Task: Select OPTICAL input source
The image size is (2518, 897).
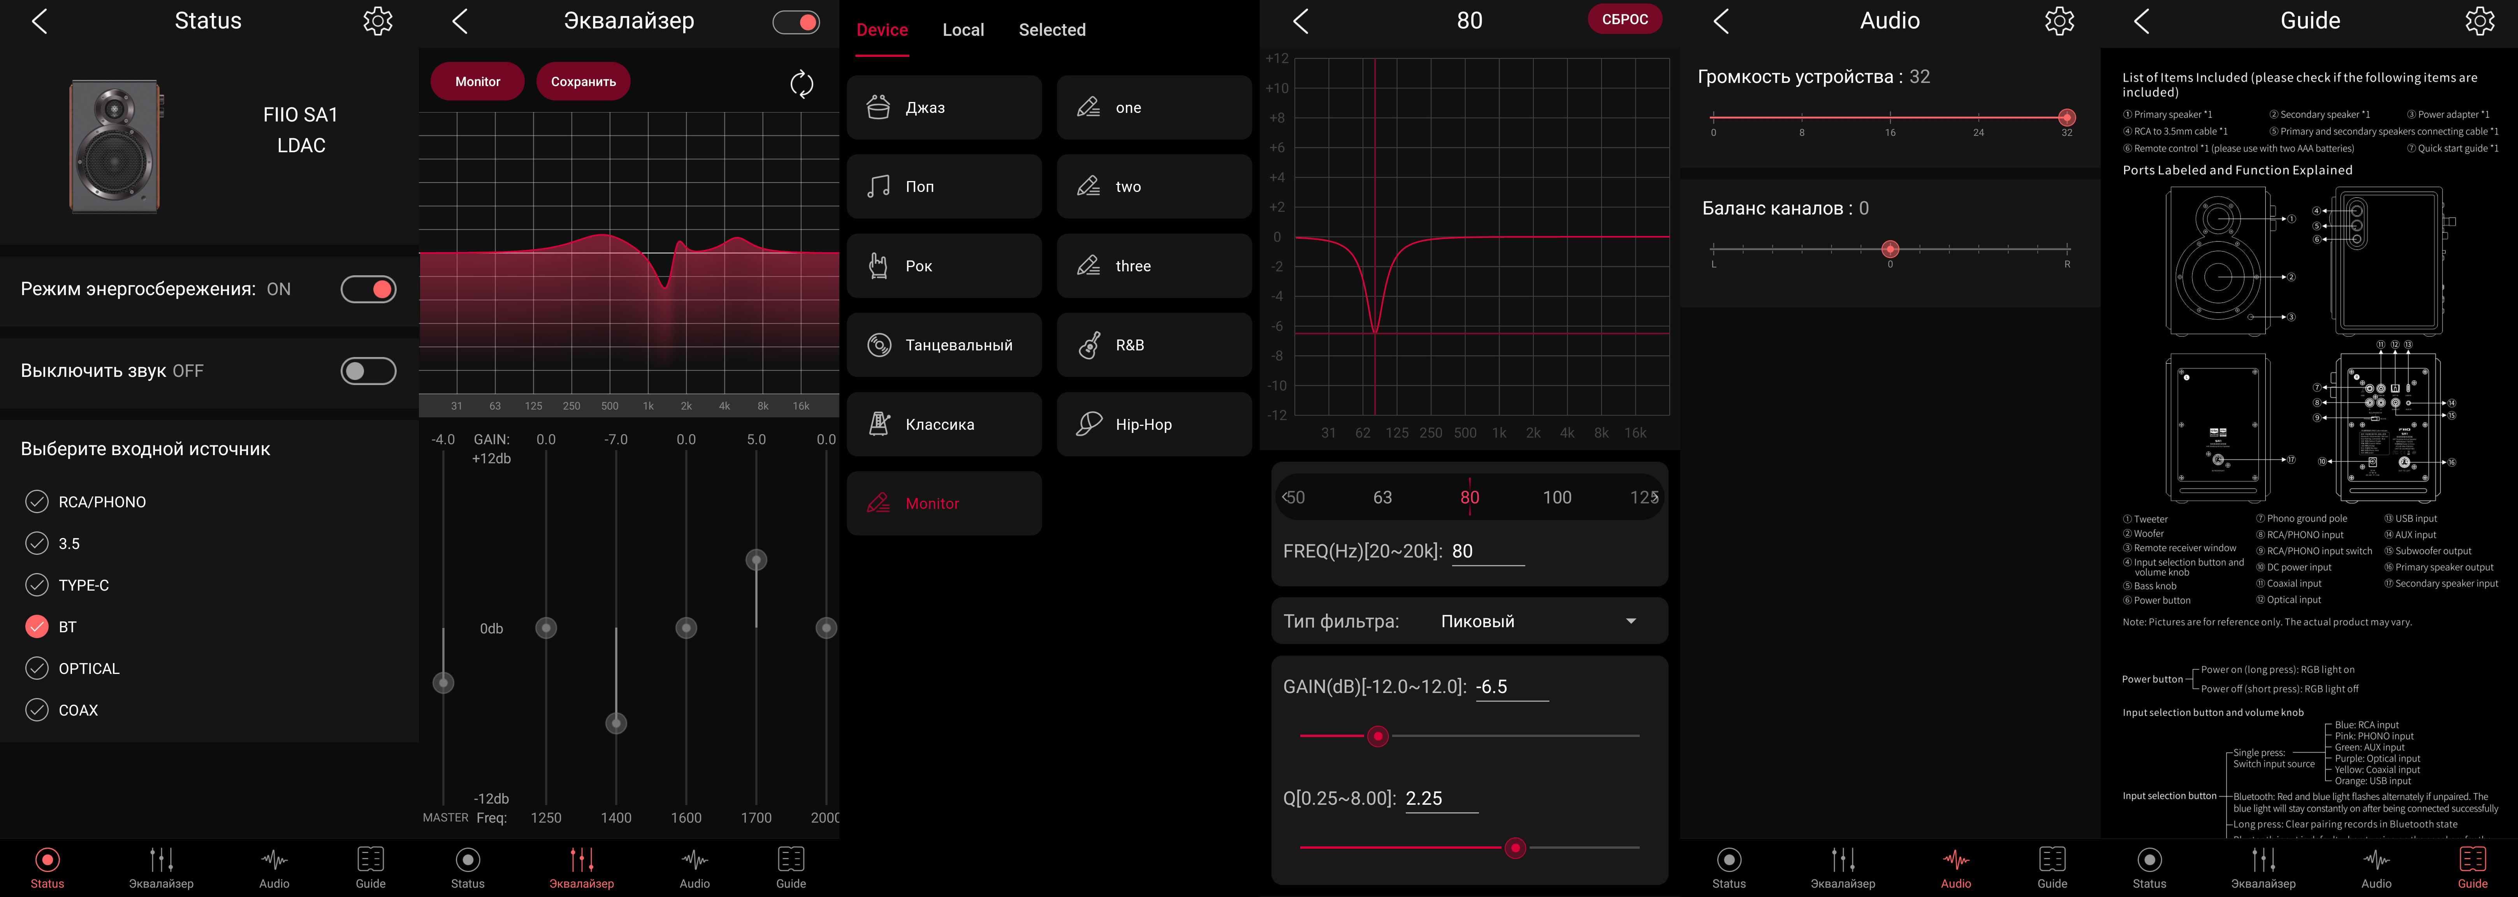Action: 37,668
